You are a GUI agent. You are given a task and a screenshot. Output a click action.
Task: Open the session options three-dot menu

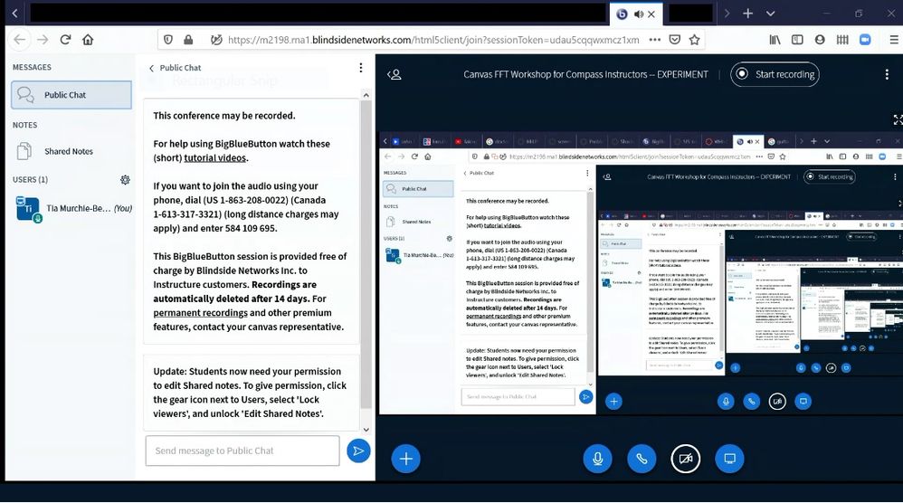point(887,74)
